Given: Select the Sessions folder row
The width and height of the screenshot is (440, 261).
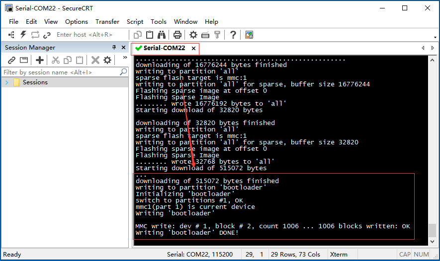Looking at the screenshot, I should [65, 82].
